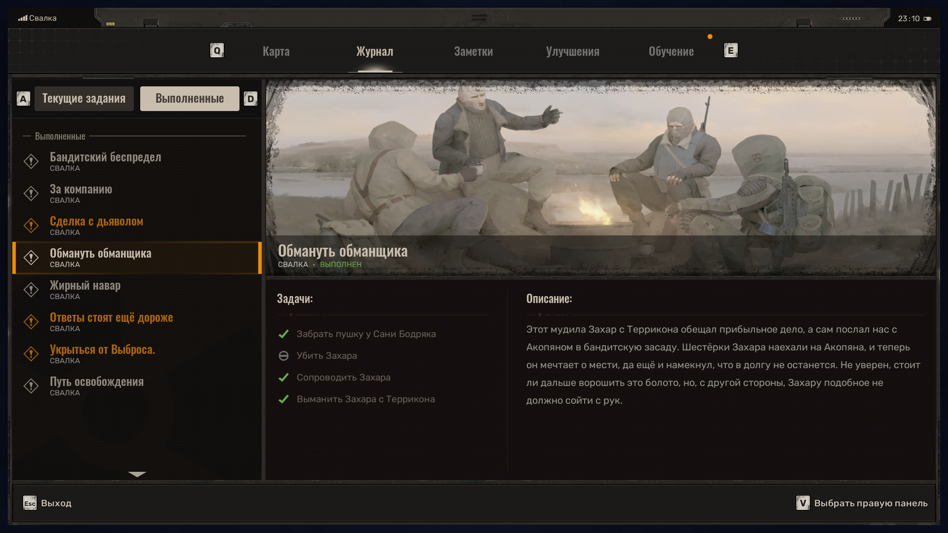Click checkmark for Забрать пушку у Сани Бодряка
Screen dimensions: 948x533
pyautogui.click(x=283, y=334)
